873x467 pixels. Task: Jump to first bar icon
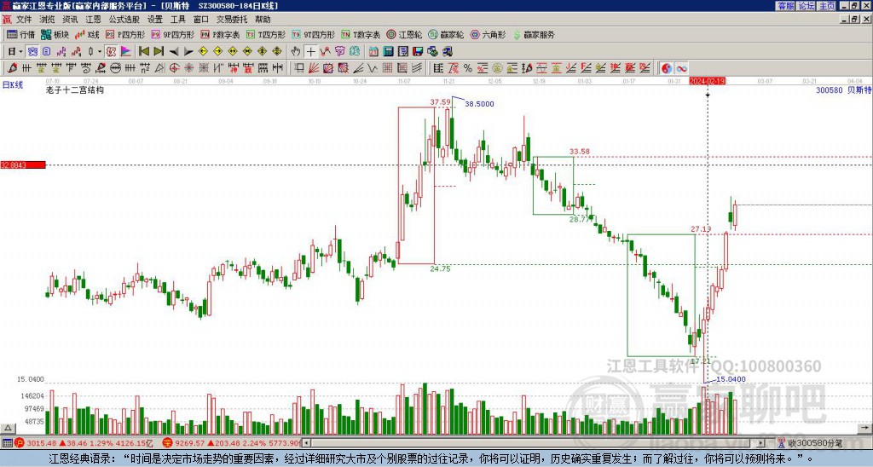point(143,52)
